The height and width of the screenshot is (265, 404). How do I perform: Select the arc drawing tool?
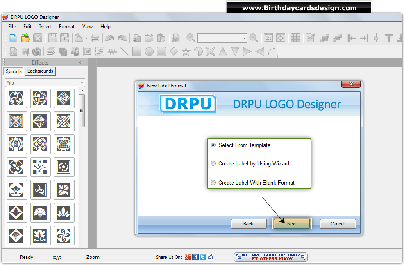pyautogui.click(x=272, y=51)
